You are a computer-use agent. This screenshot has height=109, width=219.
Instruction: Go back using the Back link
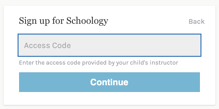[x=197, y=21]
